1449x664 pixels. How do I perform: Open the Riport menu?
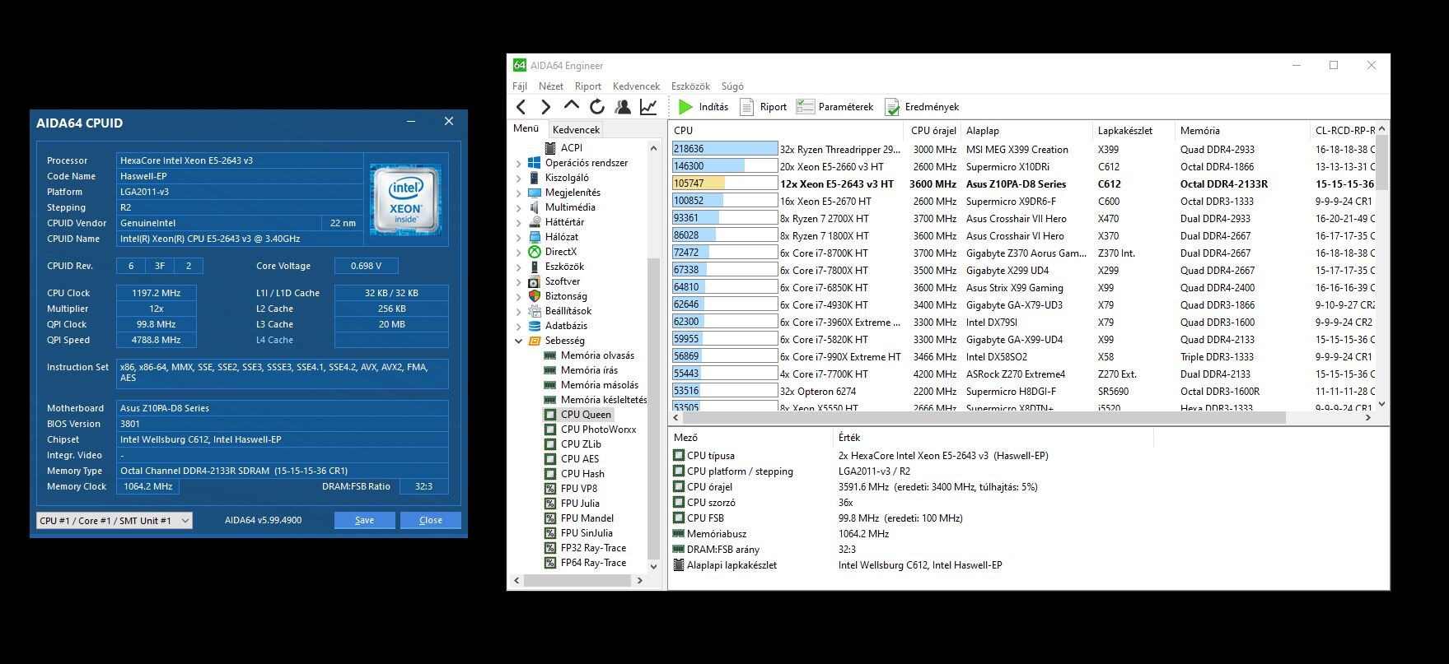coord(588,86)
